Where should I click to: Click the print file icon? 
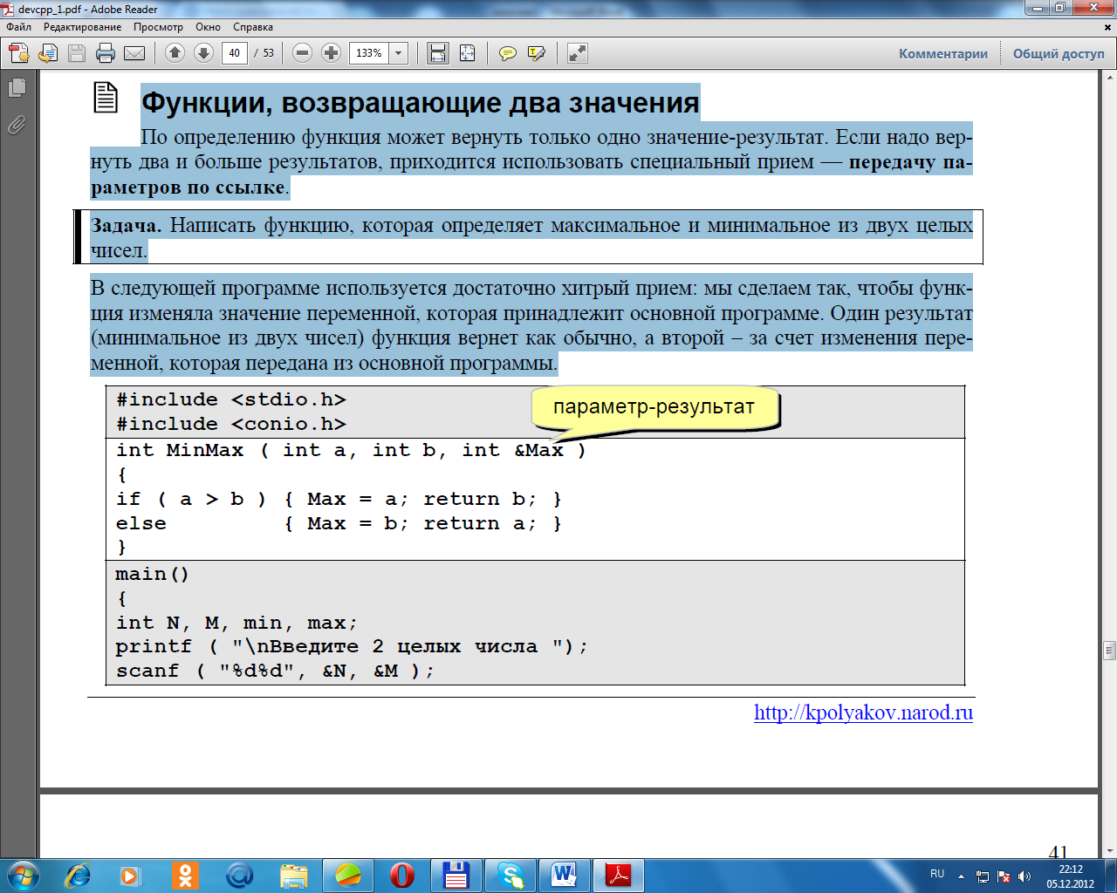tap(106, 53)
